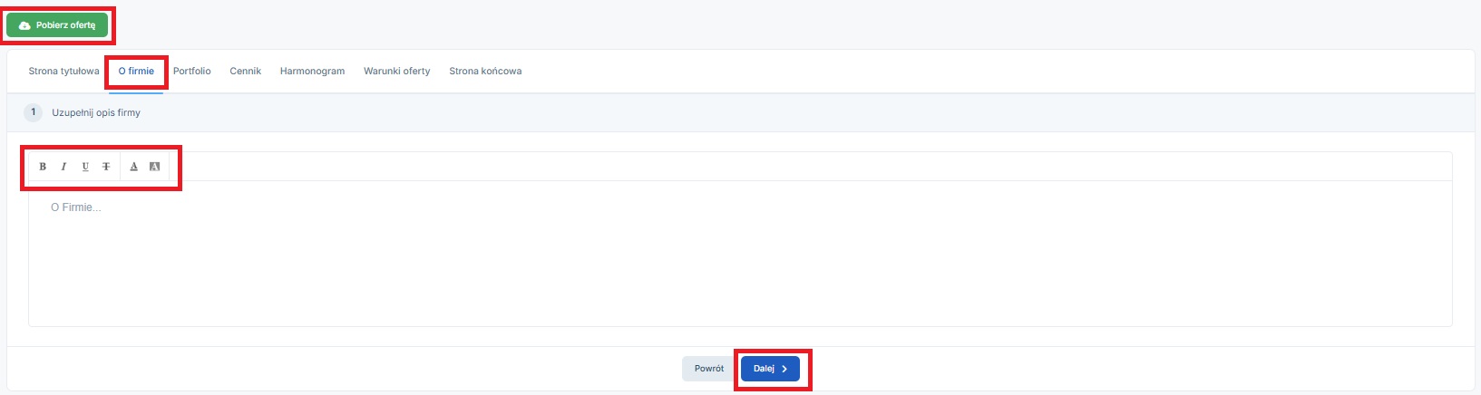Switch to the Strona tytułowa tab
1481x395 pixels.
pos(63,71)
